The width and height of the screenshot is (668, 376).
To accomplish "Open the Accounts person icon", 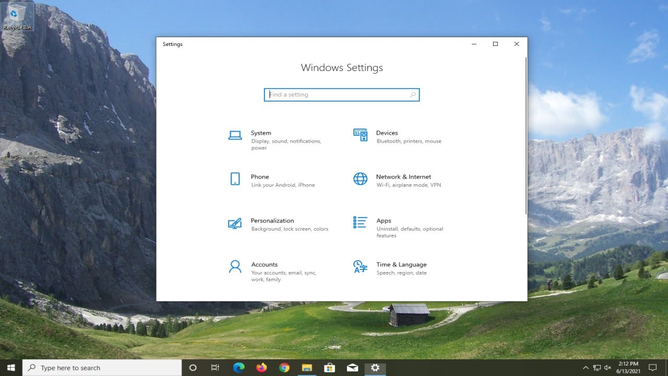I will pyautogui.click(x=235, y=267).
